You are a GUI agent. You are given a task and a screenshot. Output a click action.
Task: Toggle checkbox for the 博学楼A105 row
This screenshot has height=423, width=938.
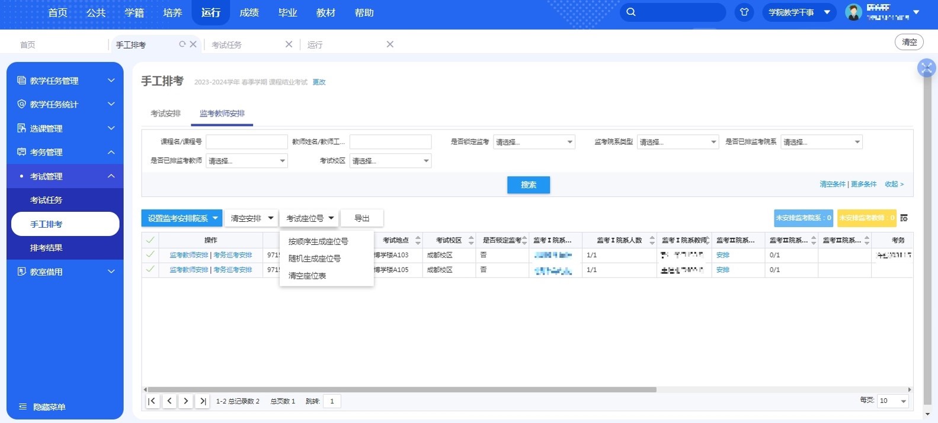point(151,269)
